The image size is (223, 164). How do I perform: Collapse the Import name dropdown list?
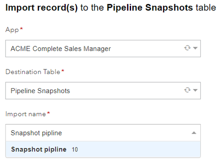[194, 133]
